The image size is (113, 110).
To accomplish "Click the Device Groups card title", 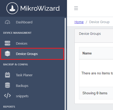I will 90,34.
